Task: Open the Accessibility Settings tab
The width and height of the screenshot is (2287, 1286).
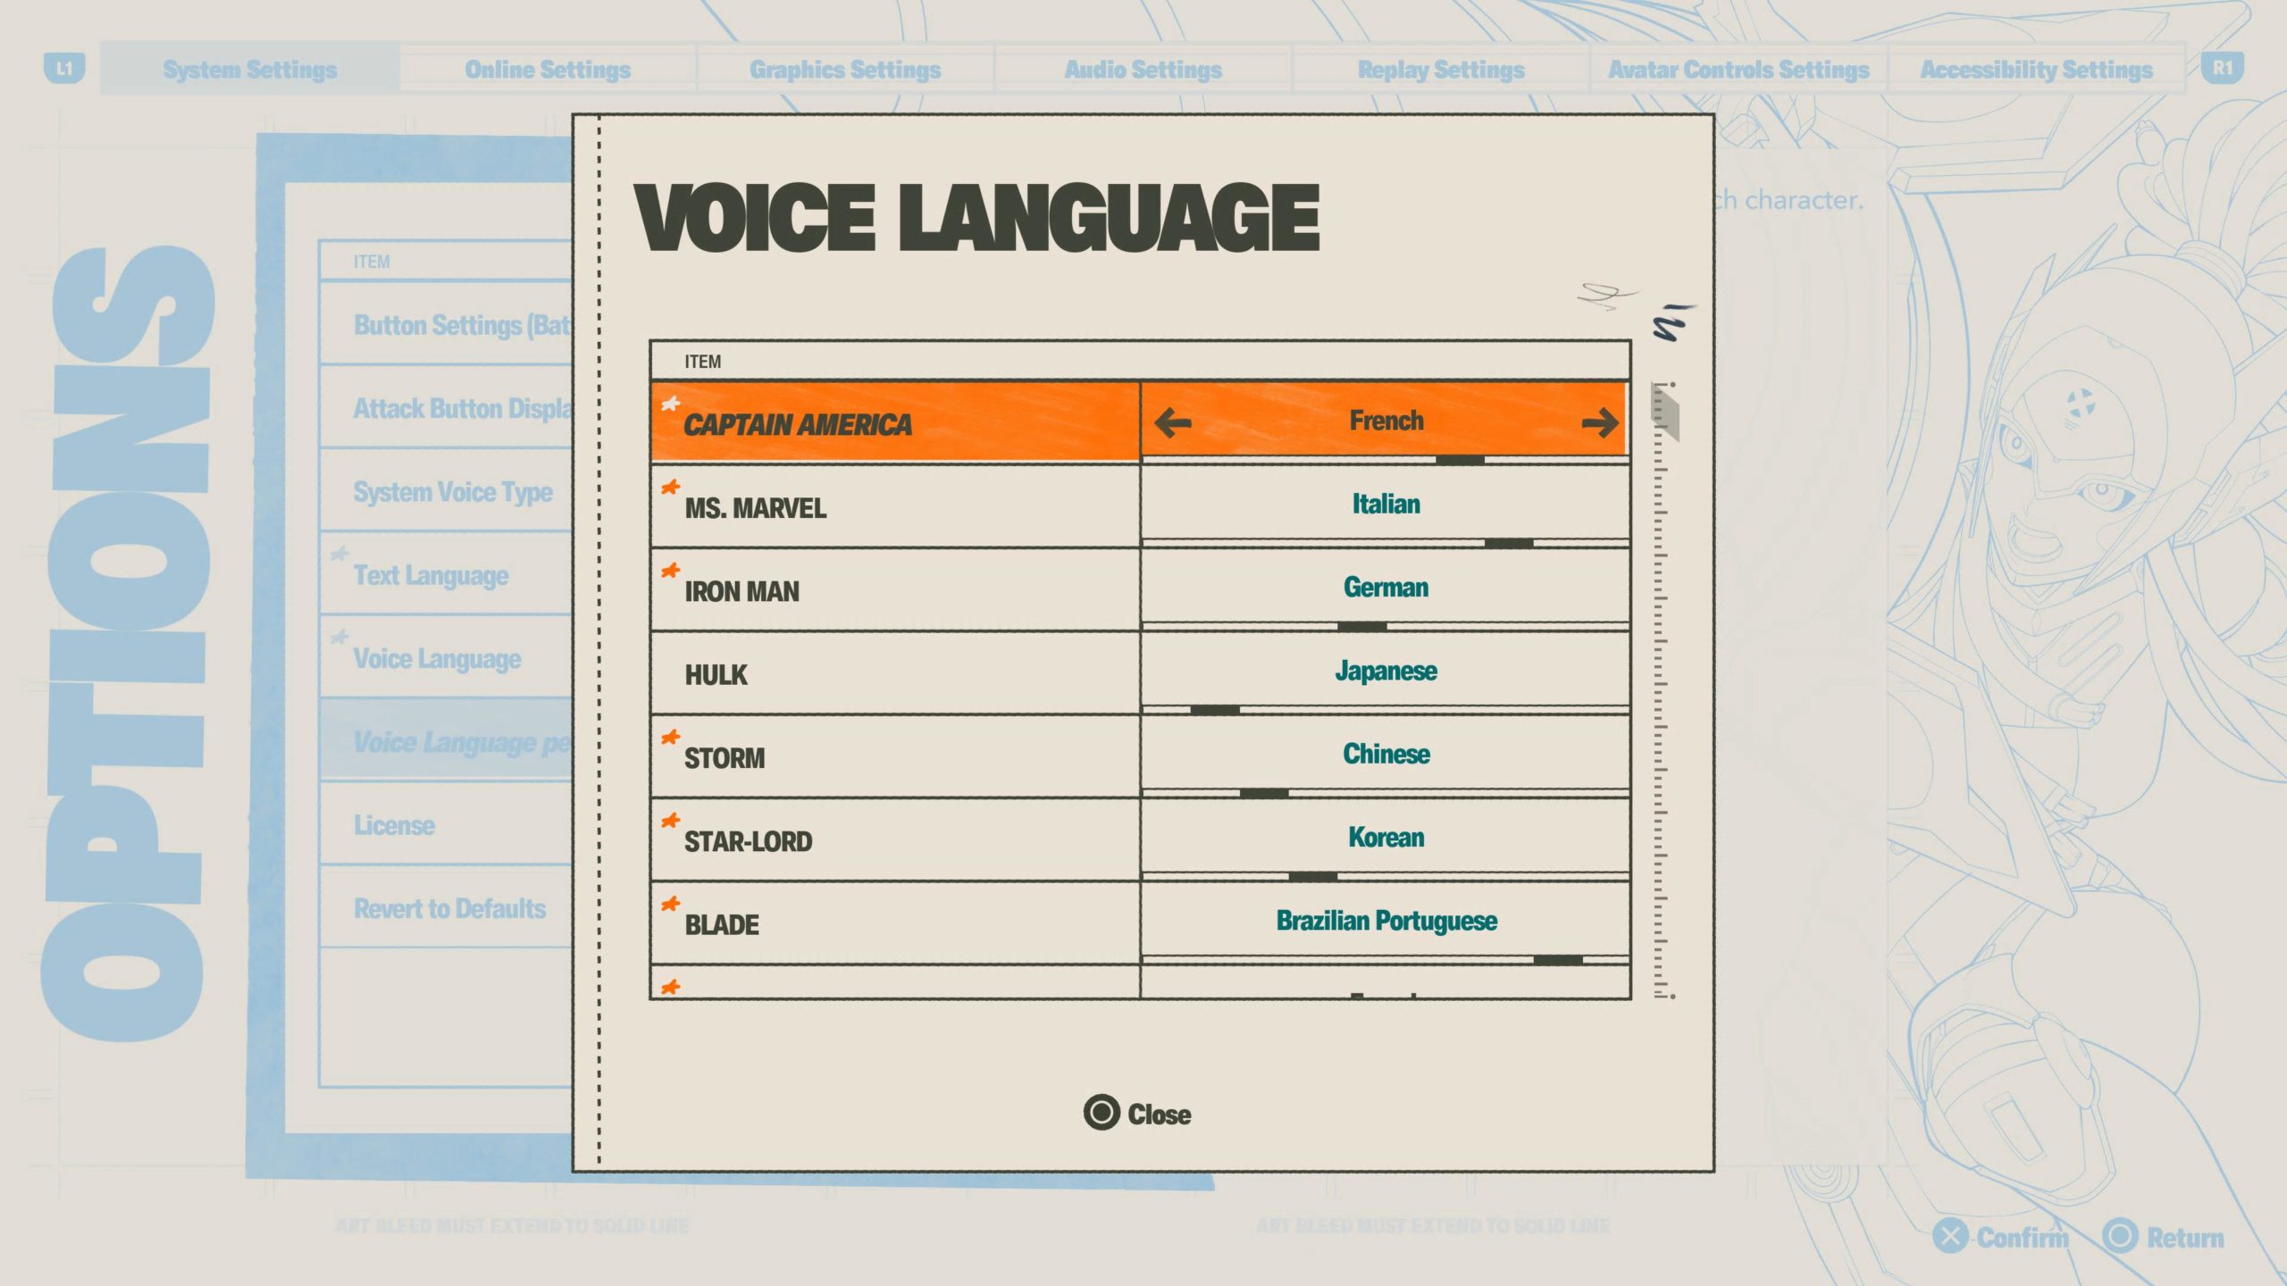Action: pyautogui.click(x=2036, y=69)
